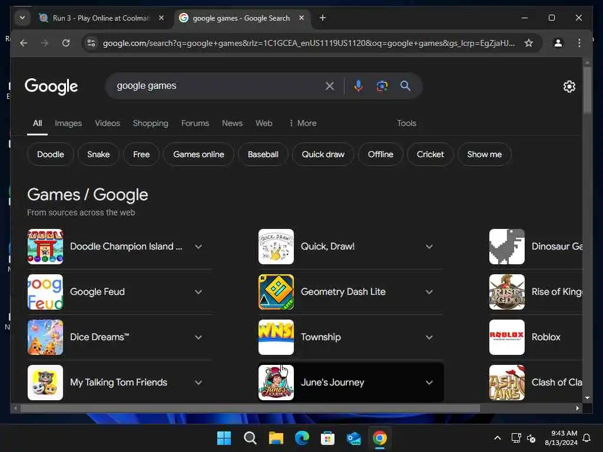Switch to News results tab
Image resolution: width=603 pixels, height=452 pixels.
tap(232, 124)
